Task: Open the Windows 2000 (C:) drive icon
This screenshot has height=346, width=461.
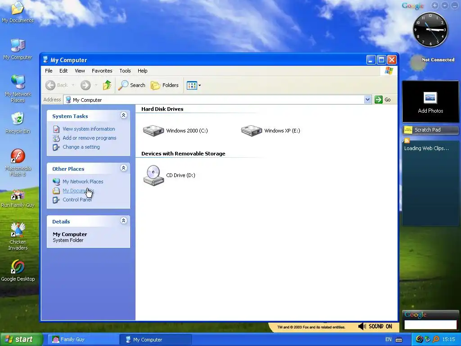Action: click(153, 131)
